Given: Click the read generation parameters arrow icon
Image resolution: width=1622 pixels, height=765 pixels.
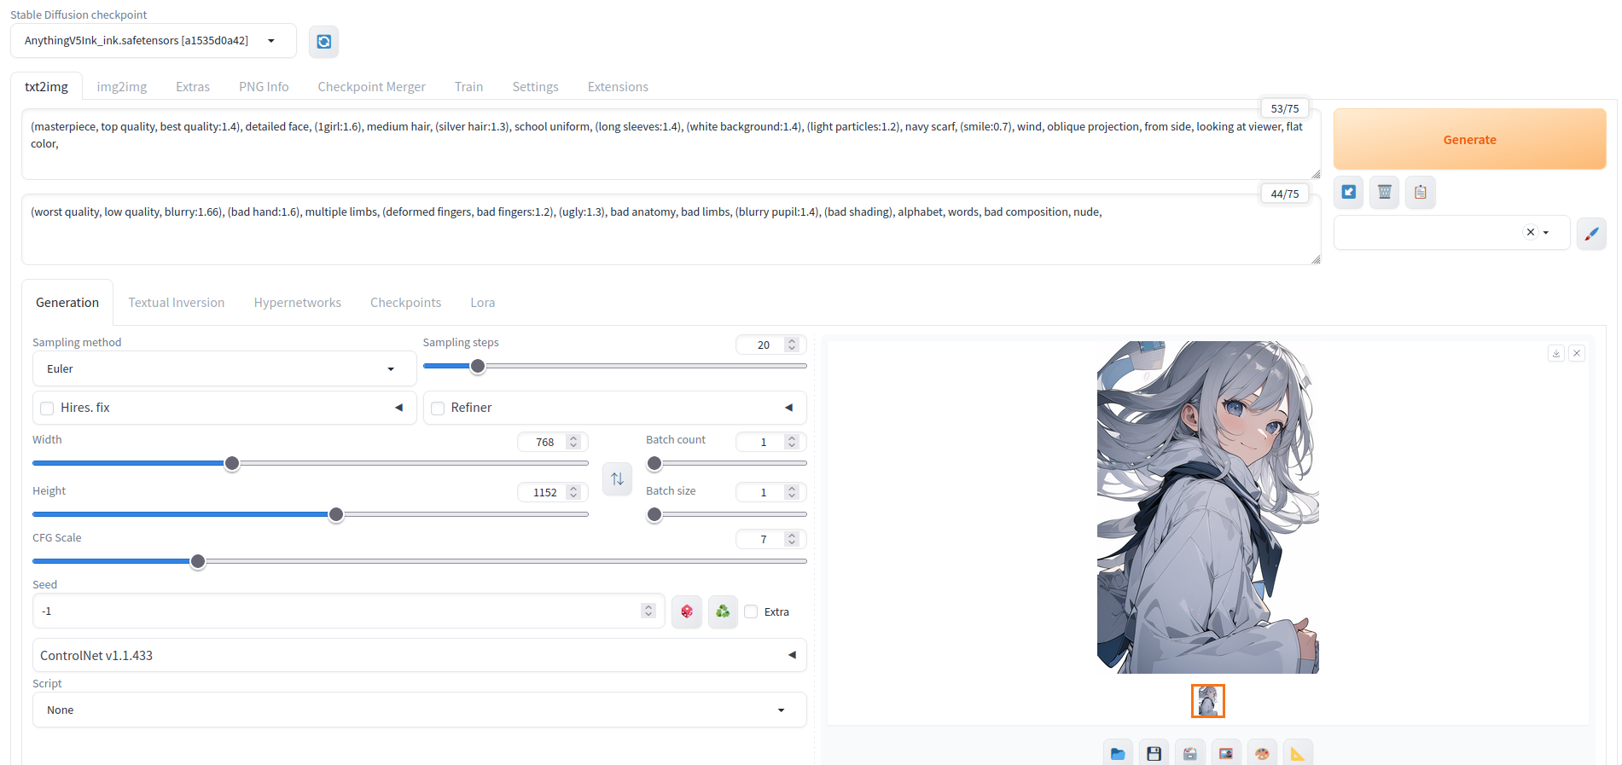Looking at the screenshot, I should click(1348, 193).
